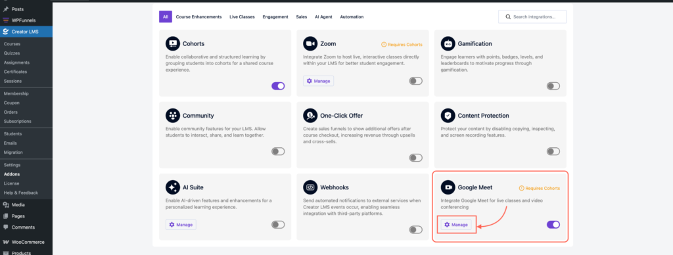This screenshot has width=673, height=255.
Task: Filter by Sales tab
Action: [x=301, y=16]
